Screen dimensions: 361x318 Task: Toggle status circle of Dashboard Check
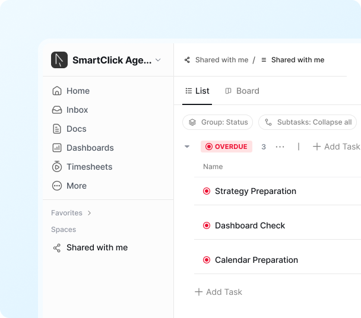click(x=207, y=225)
